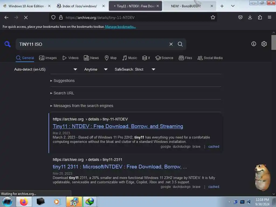Save page to Pocket

point(240,17)
